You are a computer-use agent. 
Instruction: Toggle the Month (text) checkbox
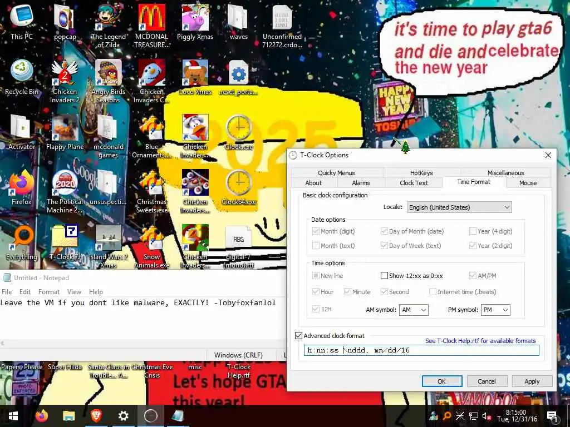316,246
